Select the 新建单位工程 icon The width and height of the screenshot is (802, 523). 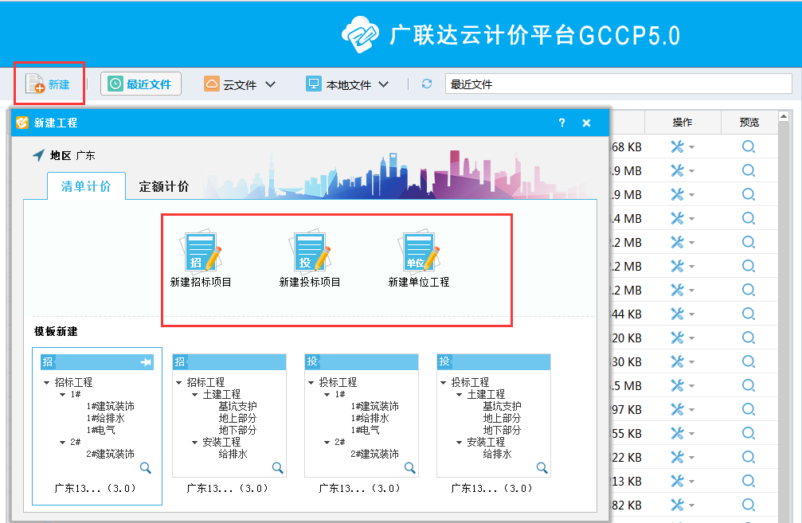(419, 251)
